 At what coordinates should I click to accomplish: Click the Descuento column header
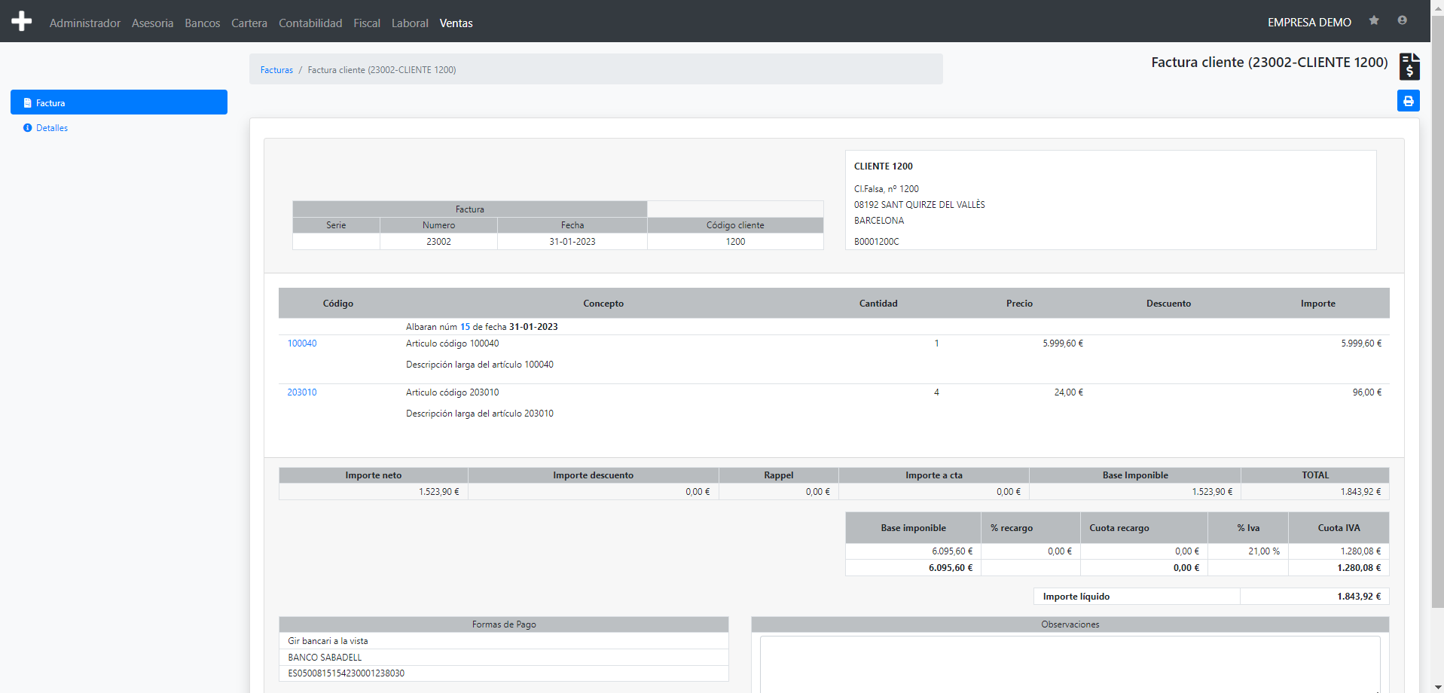pos(1168,304)
